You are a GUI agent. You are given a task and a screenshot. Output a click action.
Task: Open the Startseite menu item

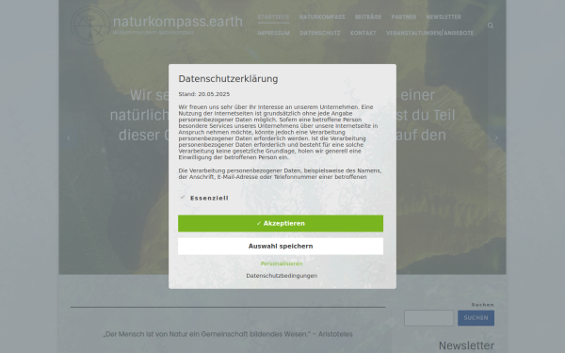pos(273,17)
